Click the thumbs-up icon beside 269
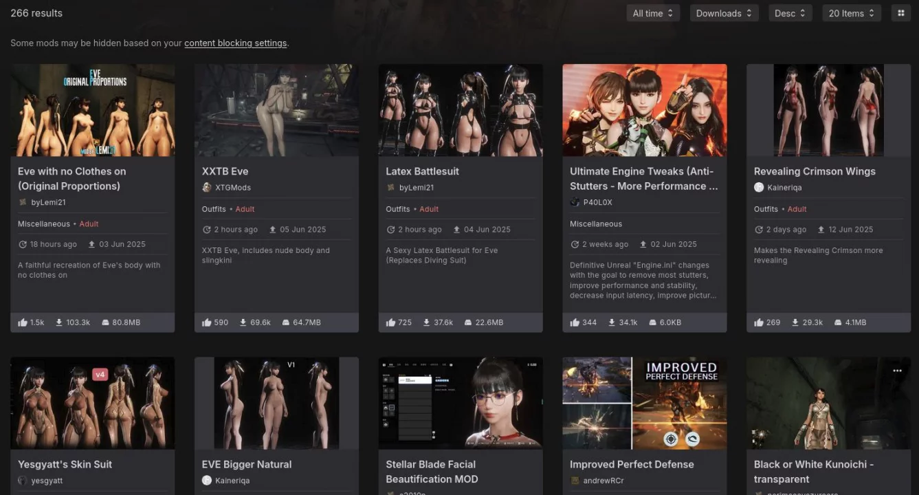The height and width of the screenshot is (495, 919). coord(759,322)
